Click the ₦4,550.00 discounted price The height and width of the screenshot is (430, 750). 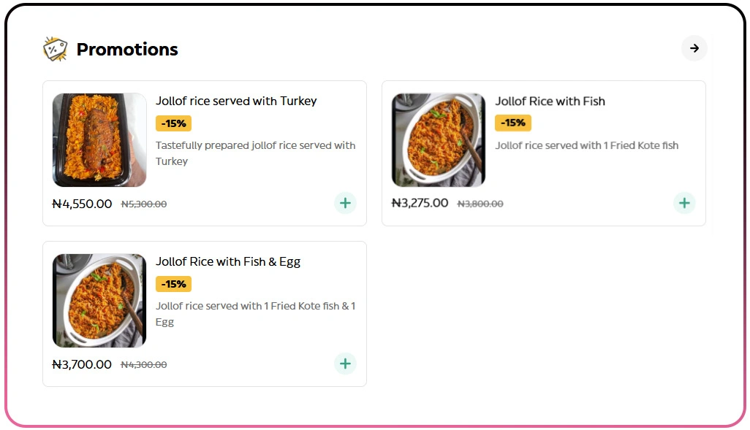pos(83,204)
